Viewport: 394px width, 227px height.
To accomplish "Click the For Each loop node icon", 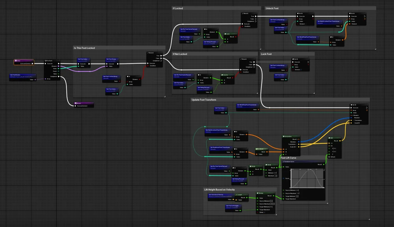I will [x=46, y=61].
